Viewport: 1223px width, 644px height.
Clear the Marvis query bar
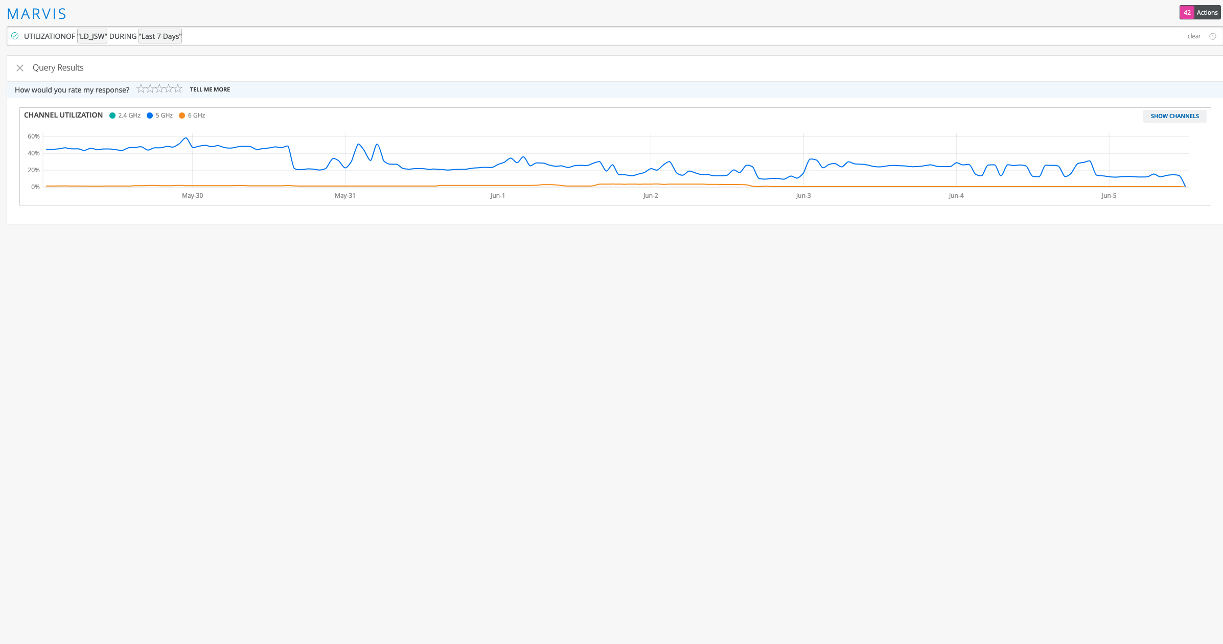[x=1194, y=36]
